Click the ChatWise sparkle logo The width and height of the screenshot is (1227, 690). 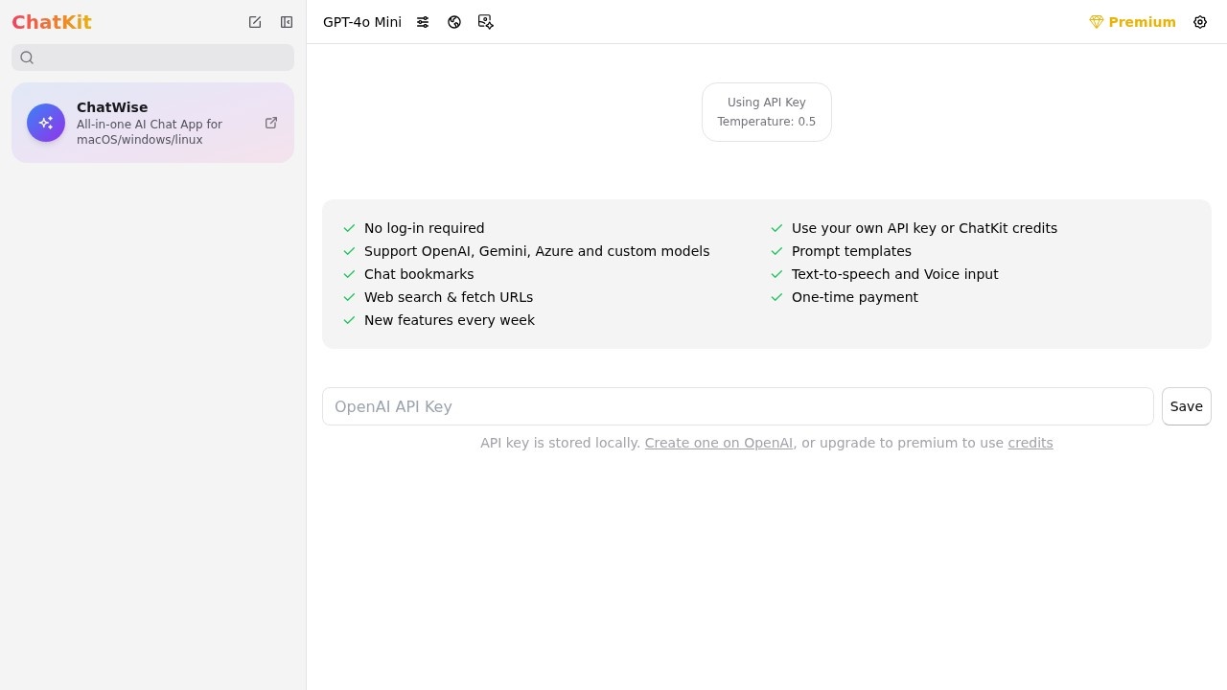(46, 123)
